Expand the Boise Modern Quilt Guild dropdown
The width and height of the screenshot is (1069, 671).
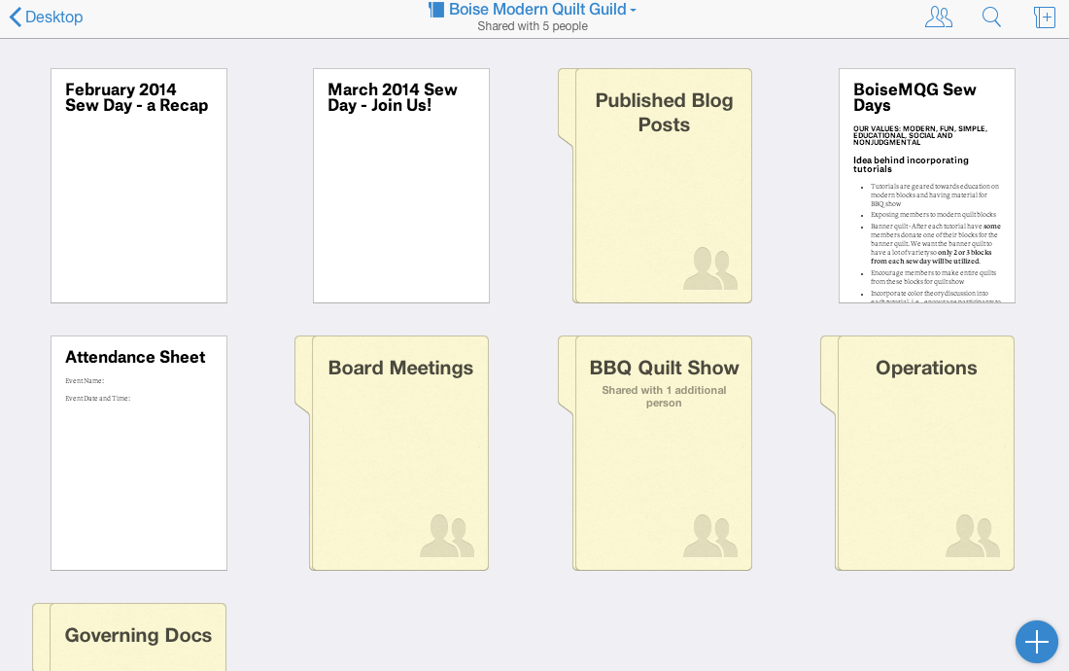[633, 11]
